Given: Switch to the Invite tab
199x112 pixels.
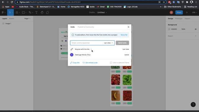Looking at the screenshot, I should 72,27.
